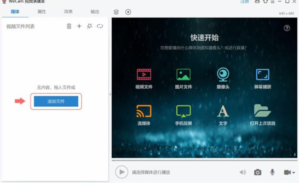The image size is (299, 183).
Task: Choose 视频文件 quick start icon
Action: [144, 75]
